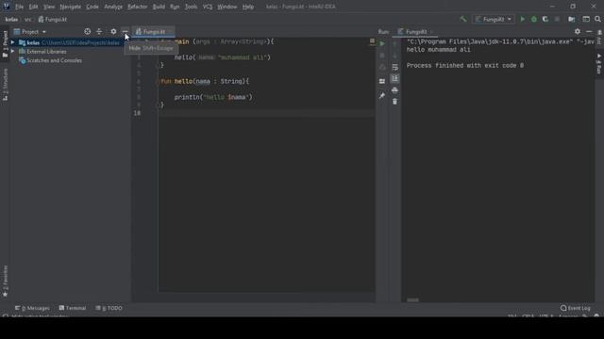Click the grayed Stop icon in the main toolbar

[x=557, y=19]
